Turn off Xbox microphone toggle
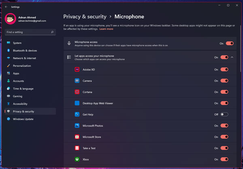The image size is (243, 169). tap(224, 159)
